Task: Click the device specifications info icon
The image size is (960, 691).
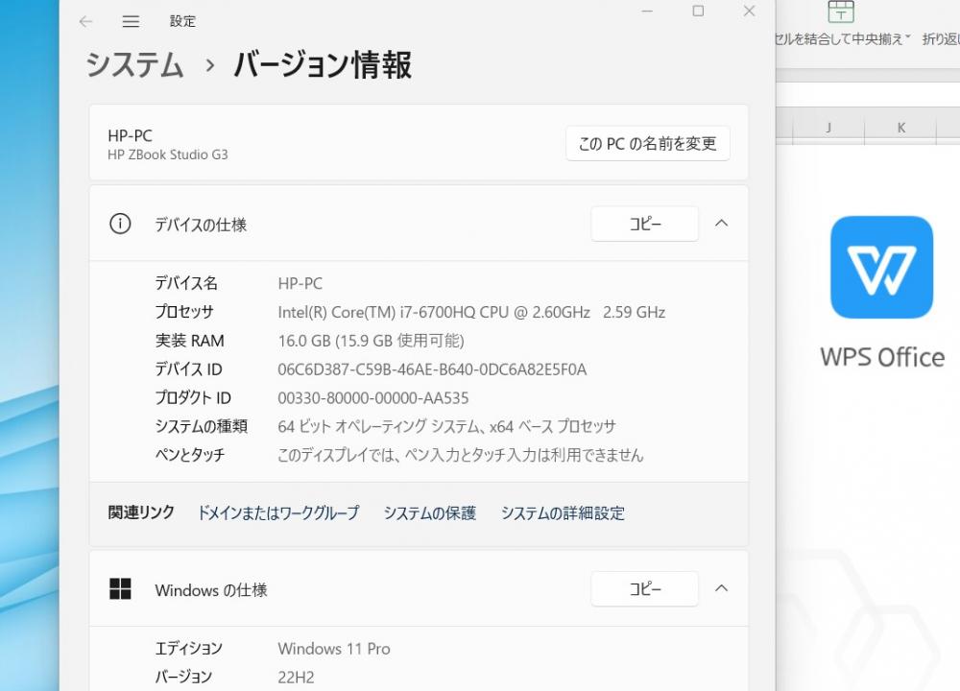Action: 120,224
